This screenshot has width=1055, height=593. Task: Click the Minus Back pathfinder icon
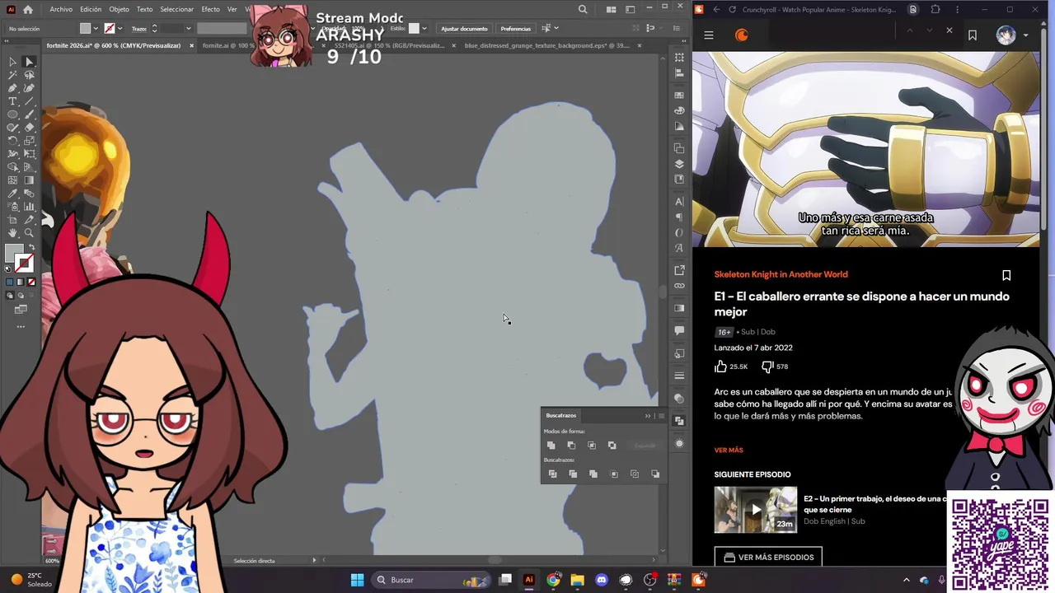click(x=655, y=474)
